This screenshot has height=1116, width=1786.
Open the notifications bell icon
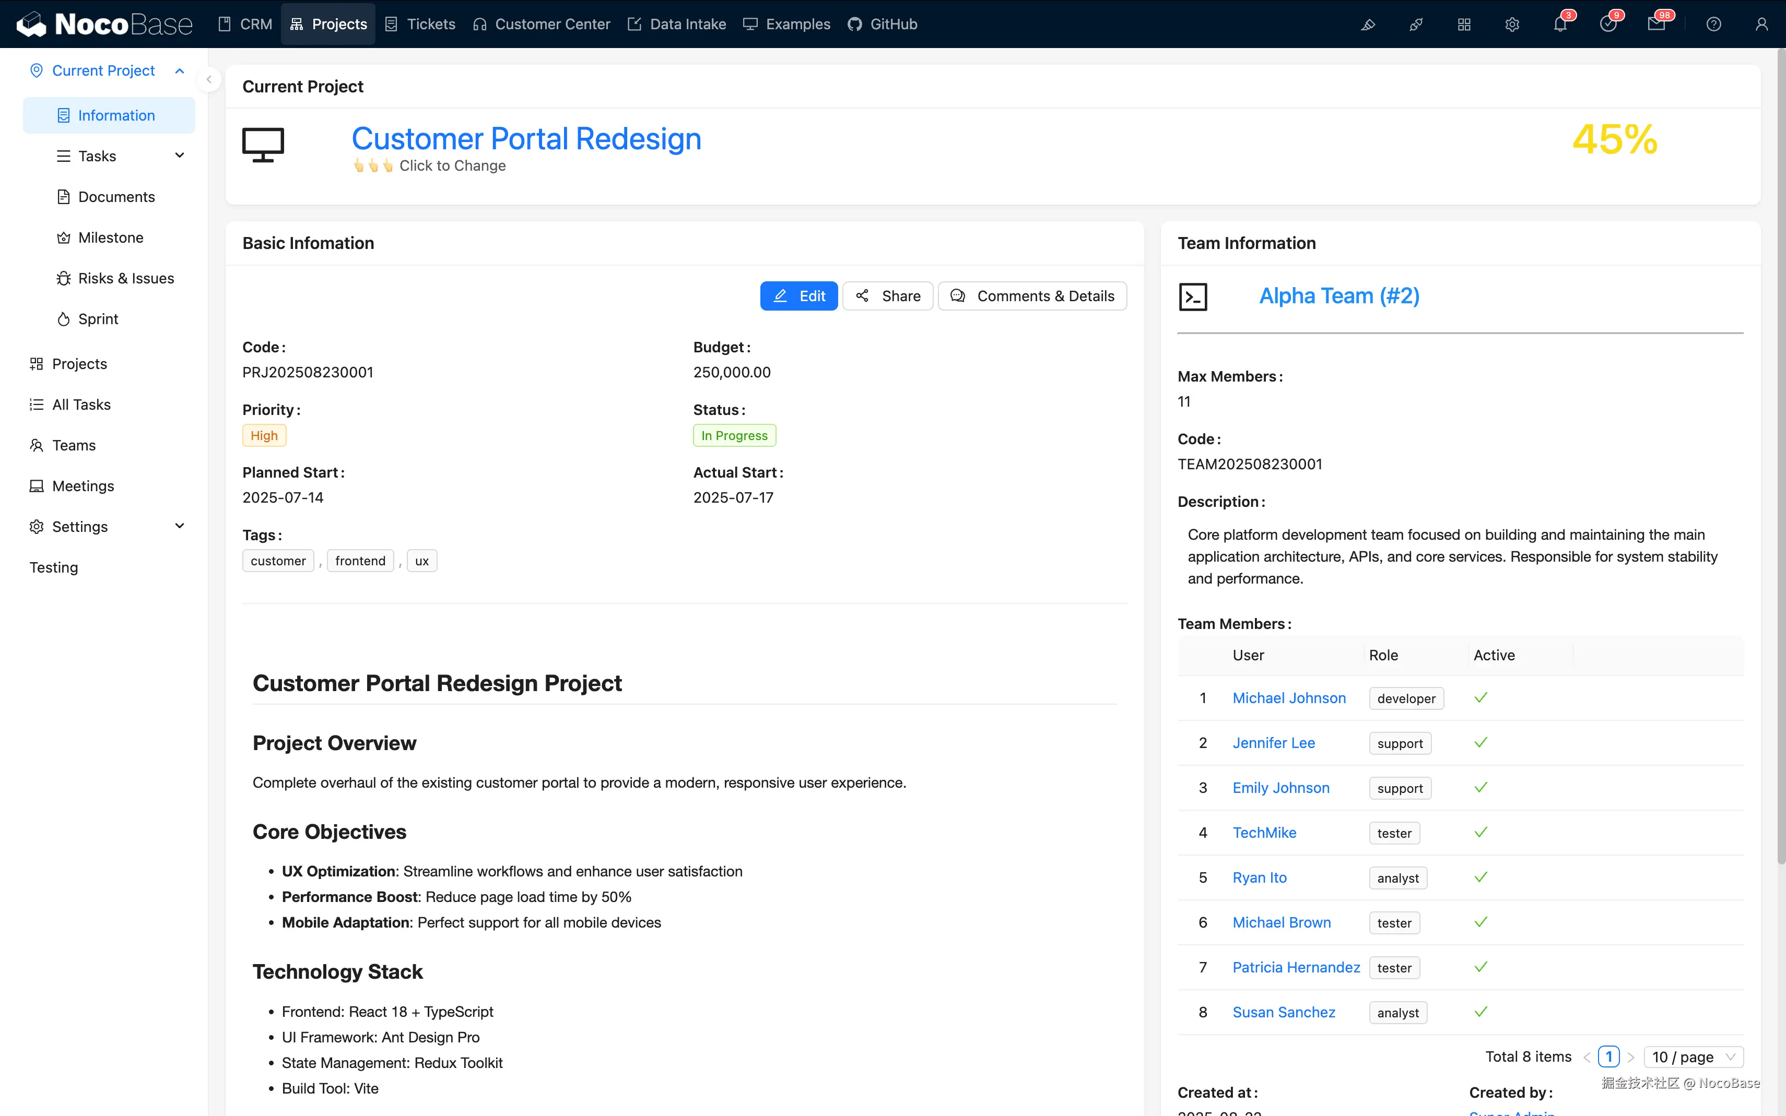click(1559, 25)
